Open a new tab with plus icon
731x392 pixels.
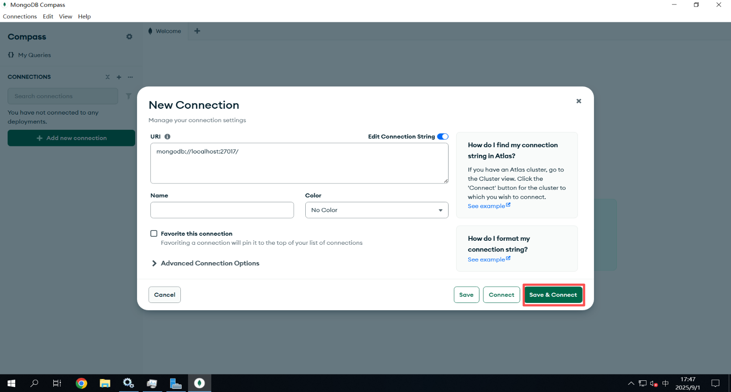click(197, 31)
